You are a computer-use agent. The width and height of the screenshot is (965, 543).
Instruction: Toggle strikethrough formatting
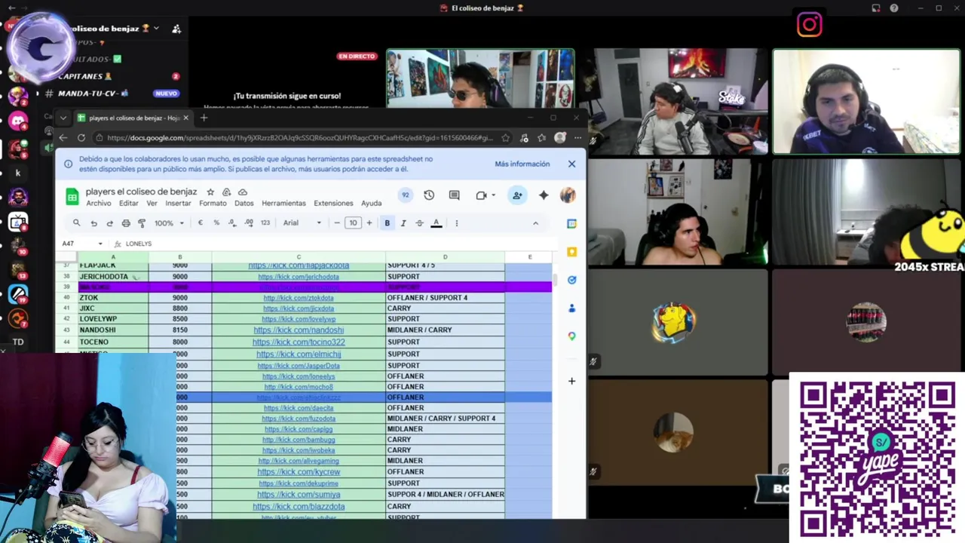[x=419, y=223]
